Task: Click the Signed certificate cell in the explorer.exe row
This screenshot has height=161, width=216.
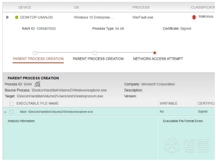Action: [203, 112]
